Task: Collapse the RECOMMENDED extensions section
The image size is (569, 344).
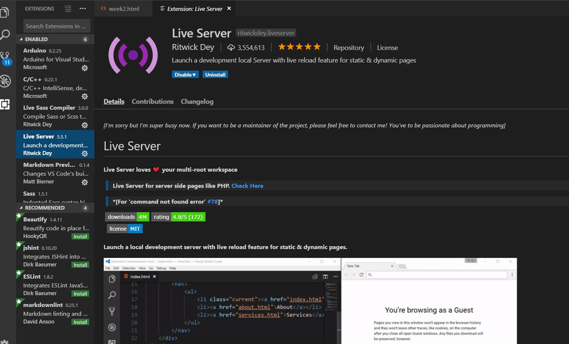Action: click(x=55, y=208)
